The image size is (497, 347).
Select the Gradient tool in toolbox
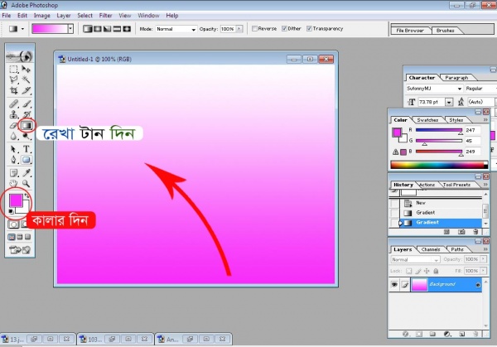pos(27,126)
